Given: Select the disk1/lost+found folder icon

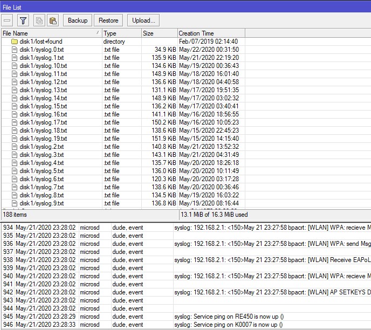Looking at the screenshot, I should click(x=15, y=42).
